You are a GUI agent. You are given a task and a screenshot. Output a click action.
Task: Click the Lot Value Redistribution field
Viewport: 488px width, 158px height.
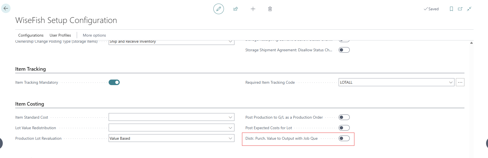168,128
